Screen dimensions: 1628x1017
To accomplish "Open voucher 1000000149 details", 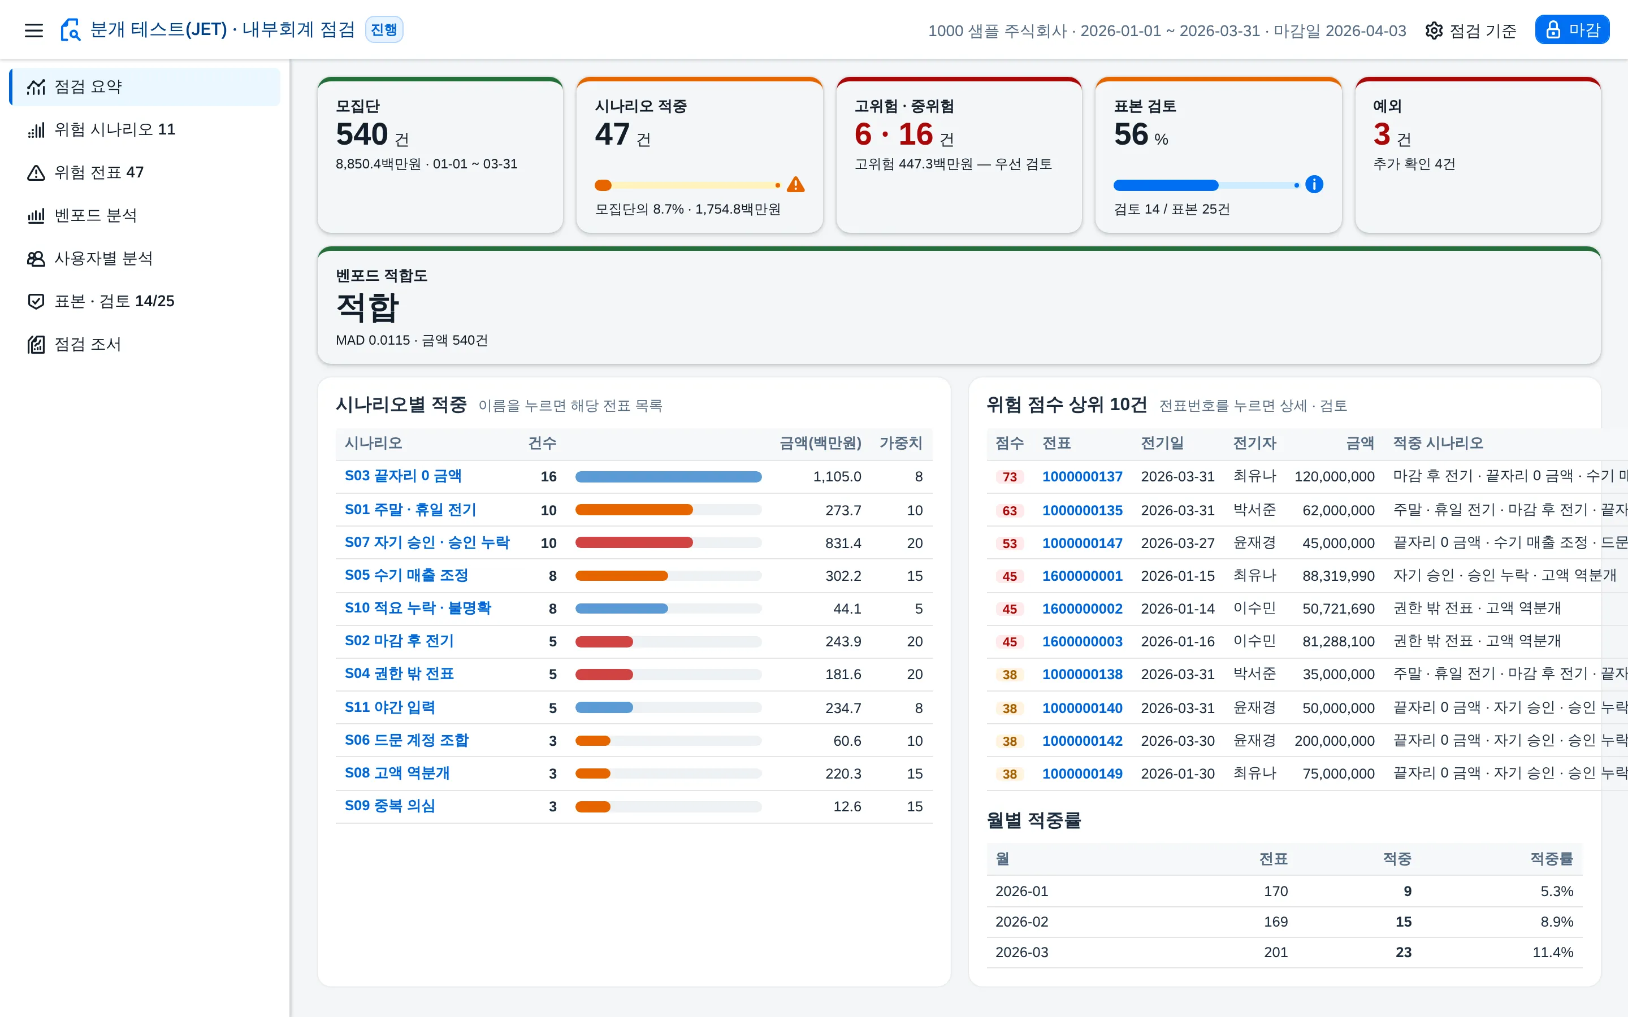I will click(x=1082, y=774).
